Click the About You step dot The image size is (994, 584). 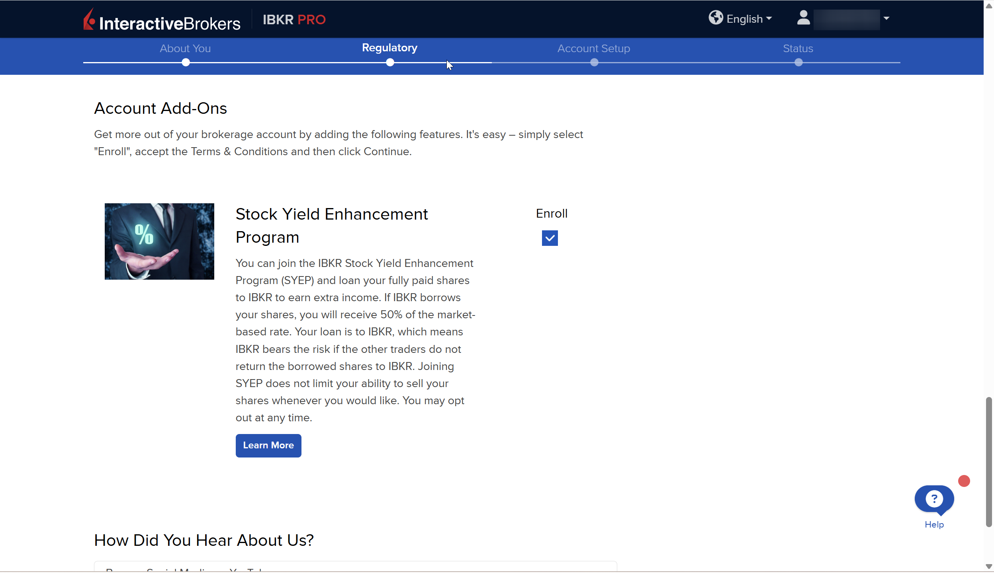[x=186, y=62]
